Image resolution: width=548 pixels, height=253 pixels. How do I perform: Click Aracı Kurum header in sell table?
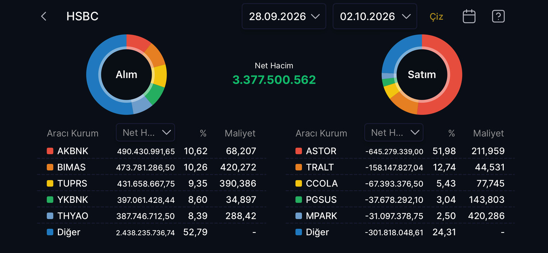(321, 134)
